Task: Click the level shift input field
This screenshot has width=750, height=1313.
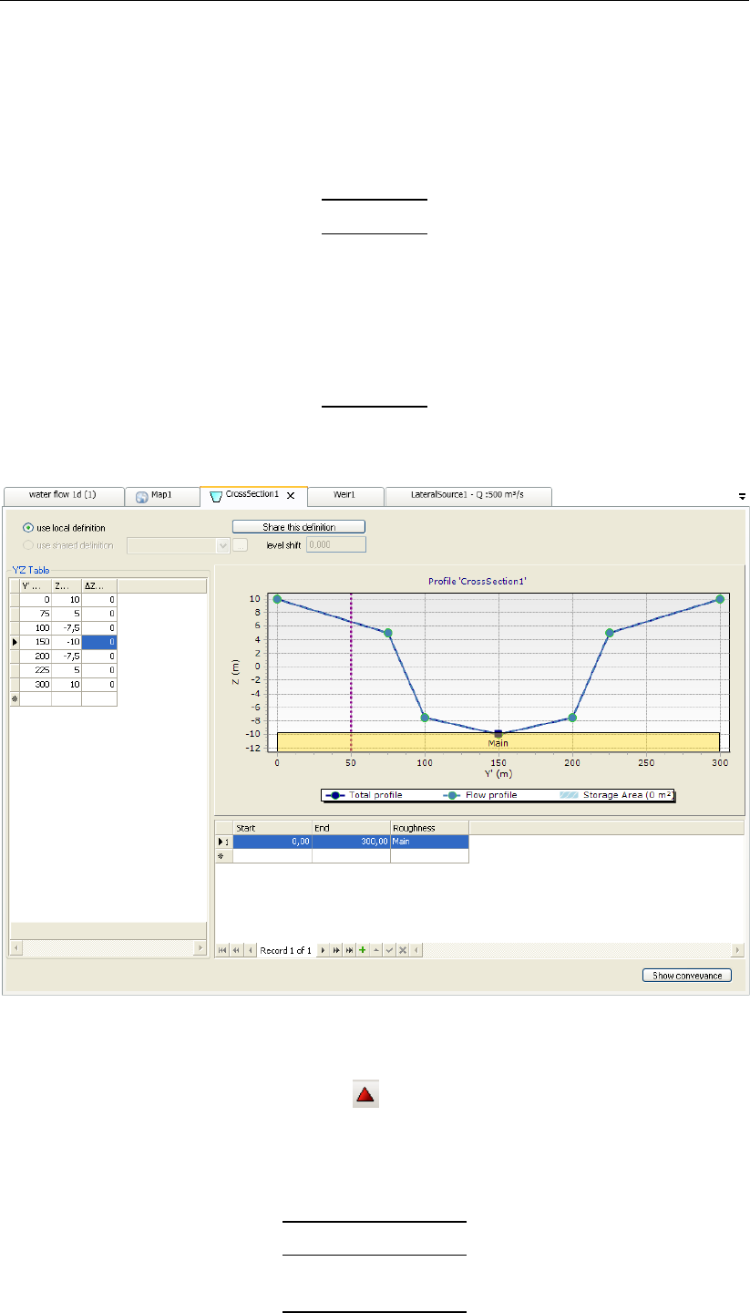Action: pos(336,545)
